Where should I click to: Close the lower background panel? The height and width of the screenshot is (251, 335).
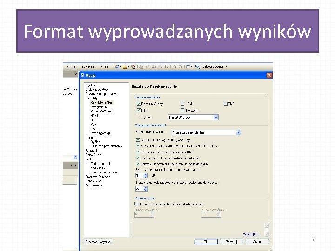tap(76, 165)
